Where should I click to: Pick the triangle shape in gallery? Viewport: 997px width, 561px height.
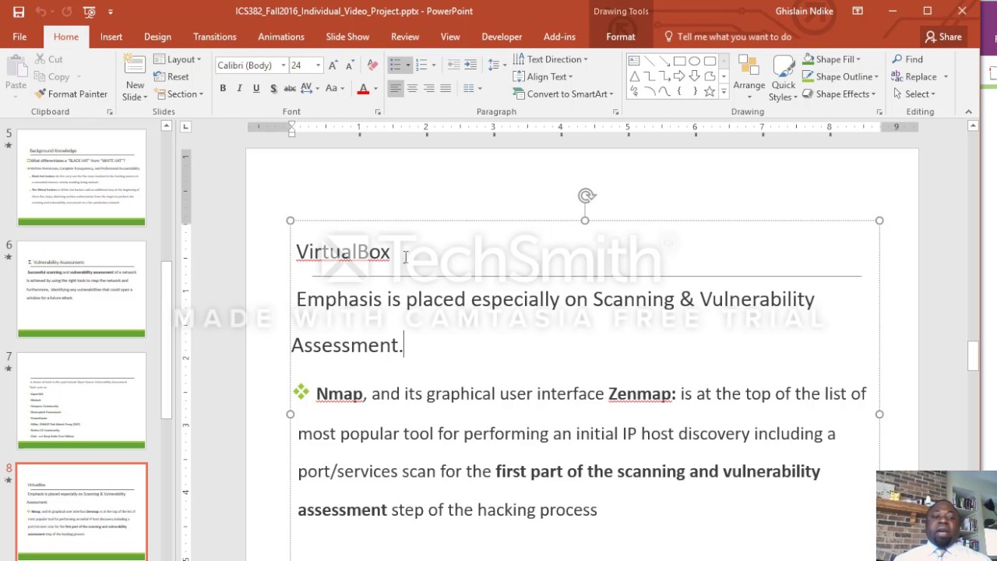click(634, 76)
